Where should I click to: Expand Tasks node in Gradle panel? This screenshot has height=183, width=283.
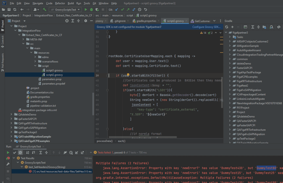click(x=230, y=37)
